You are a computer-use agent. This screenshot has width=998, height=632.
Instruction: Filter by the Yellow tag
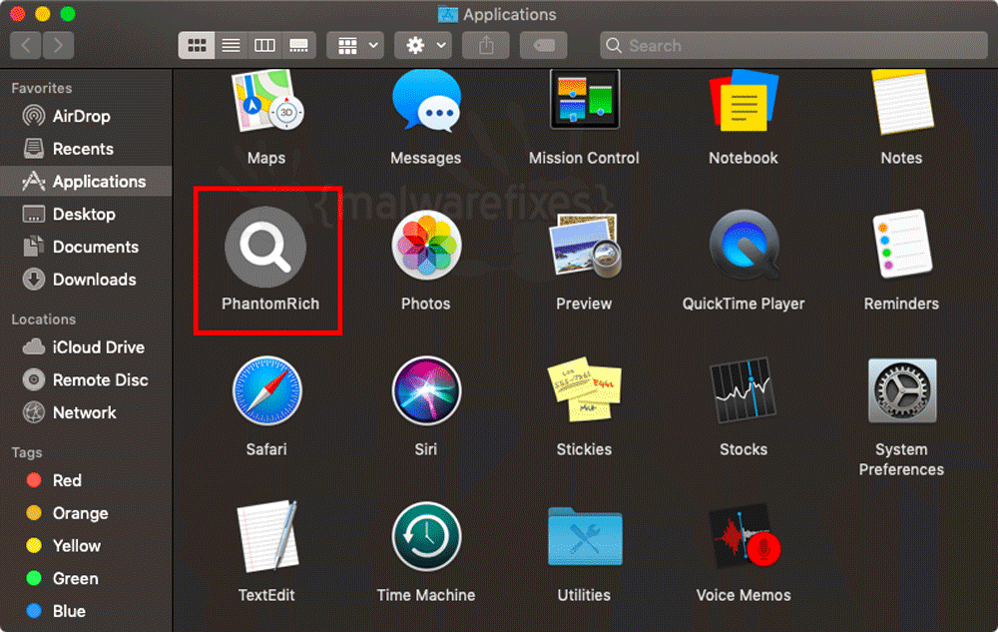[87, 546]
